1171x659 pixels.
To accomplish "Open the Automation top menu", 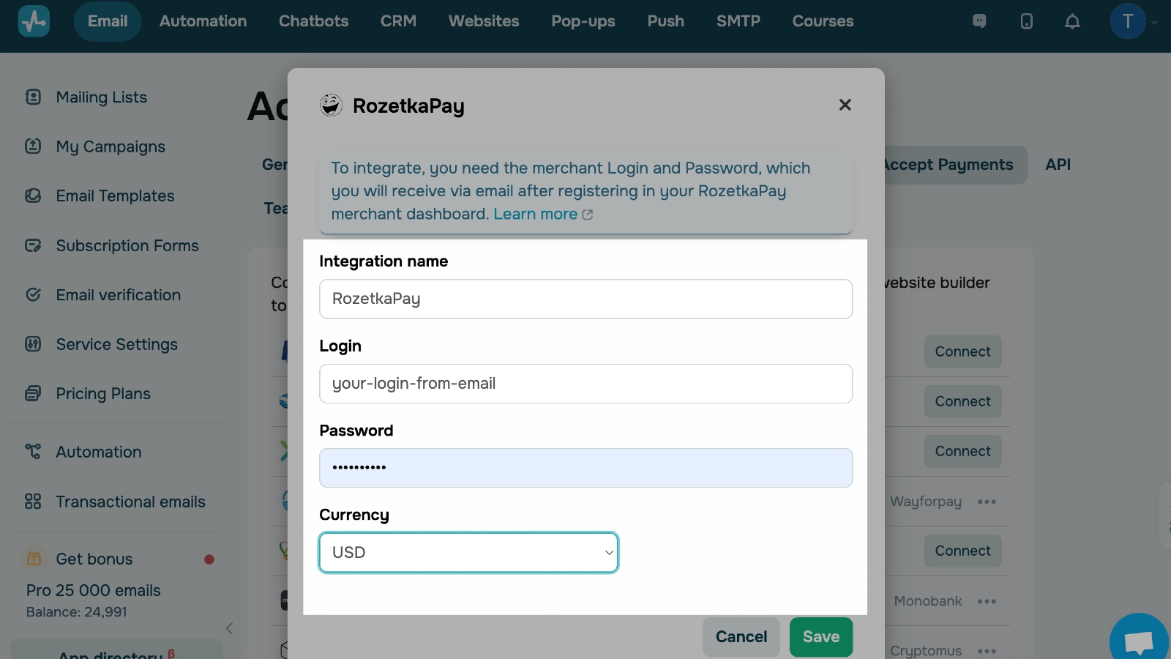I will tap(203, 21).
